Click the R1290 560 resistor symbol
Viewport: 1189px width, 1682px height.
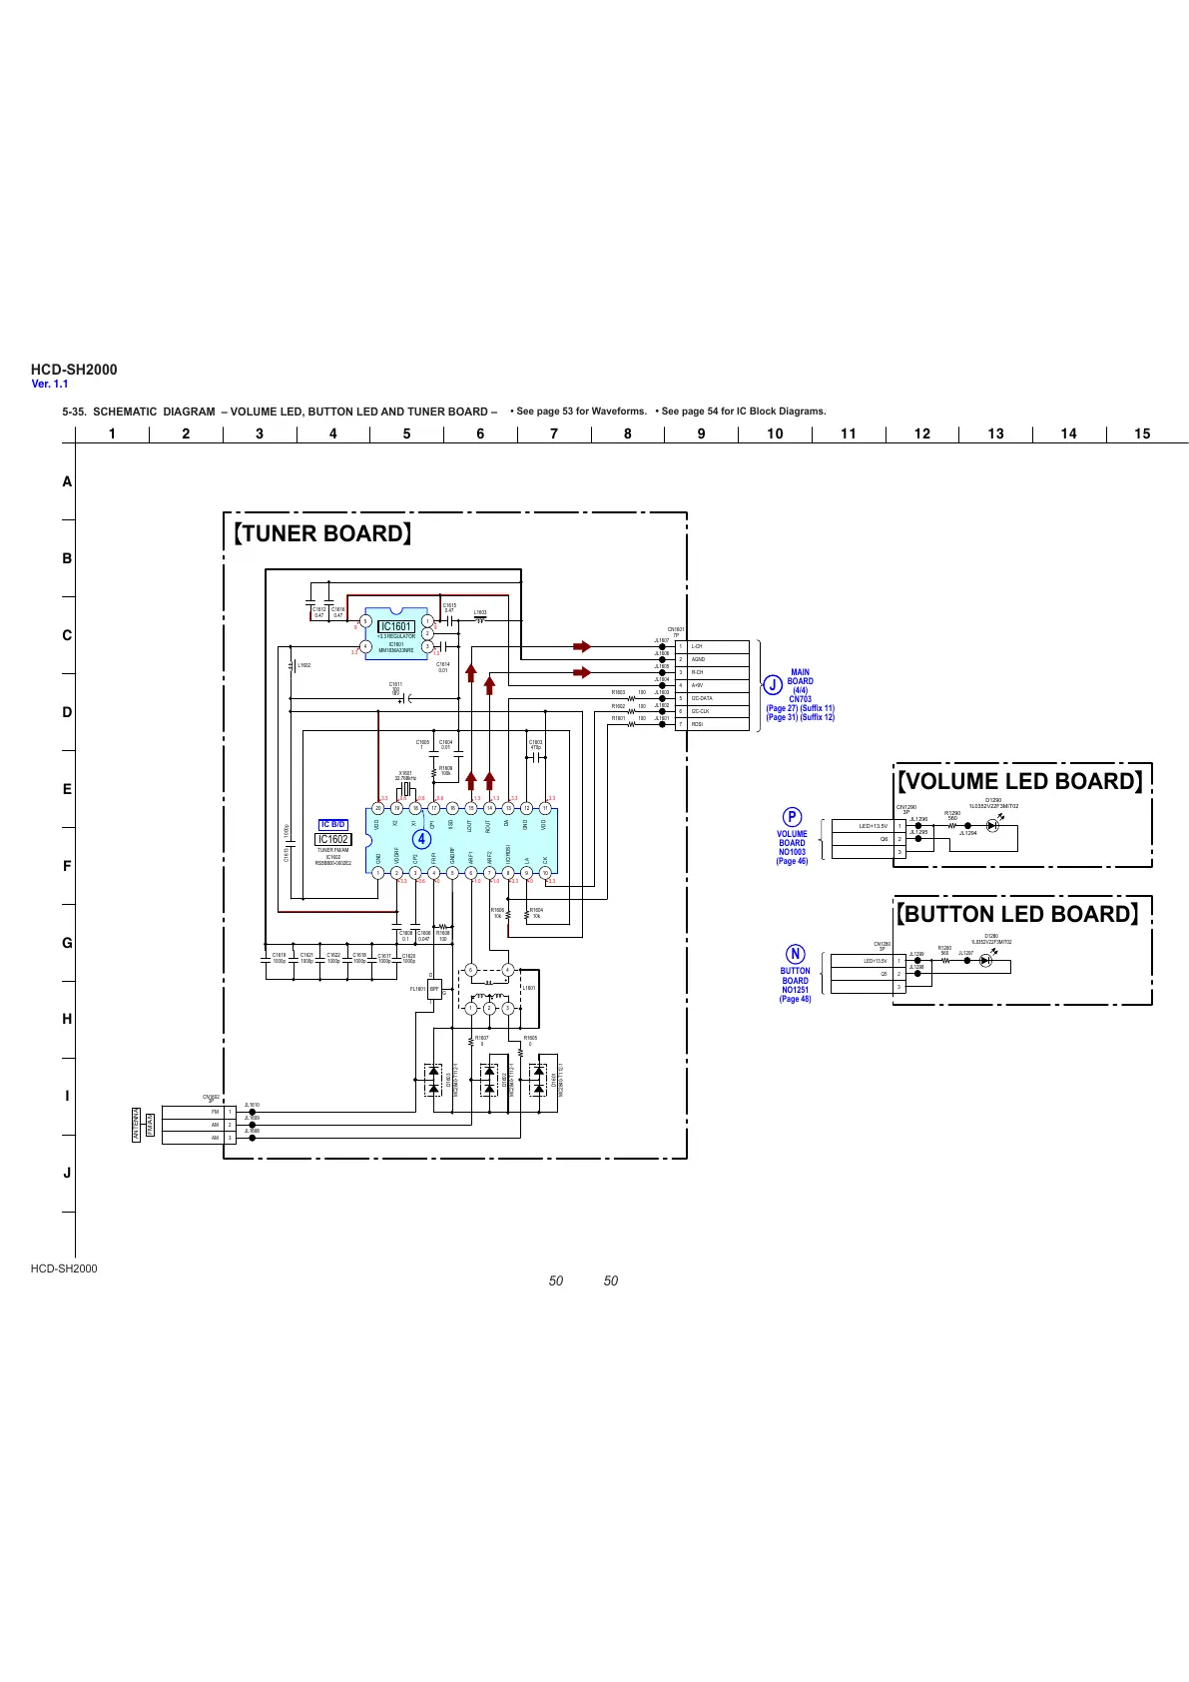click(951, 826)
